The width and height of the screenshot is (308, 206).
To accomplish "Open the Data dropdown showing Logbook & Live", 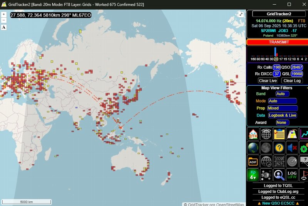I will pyautogui.click(x=282, y=115).
